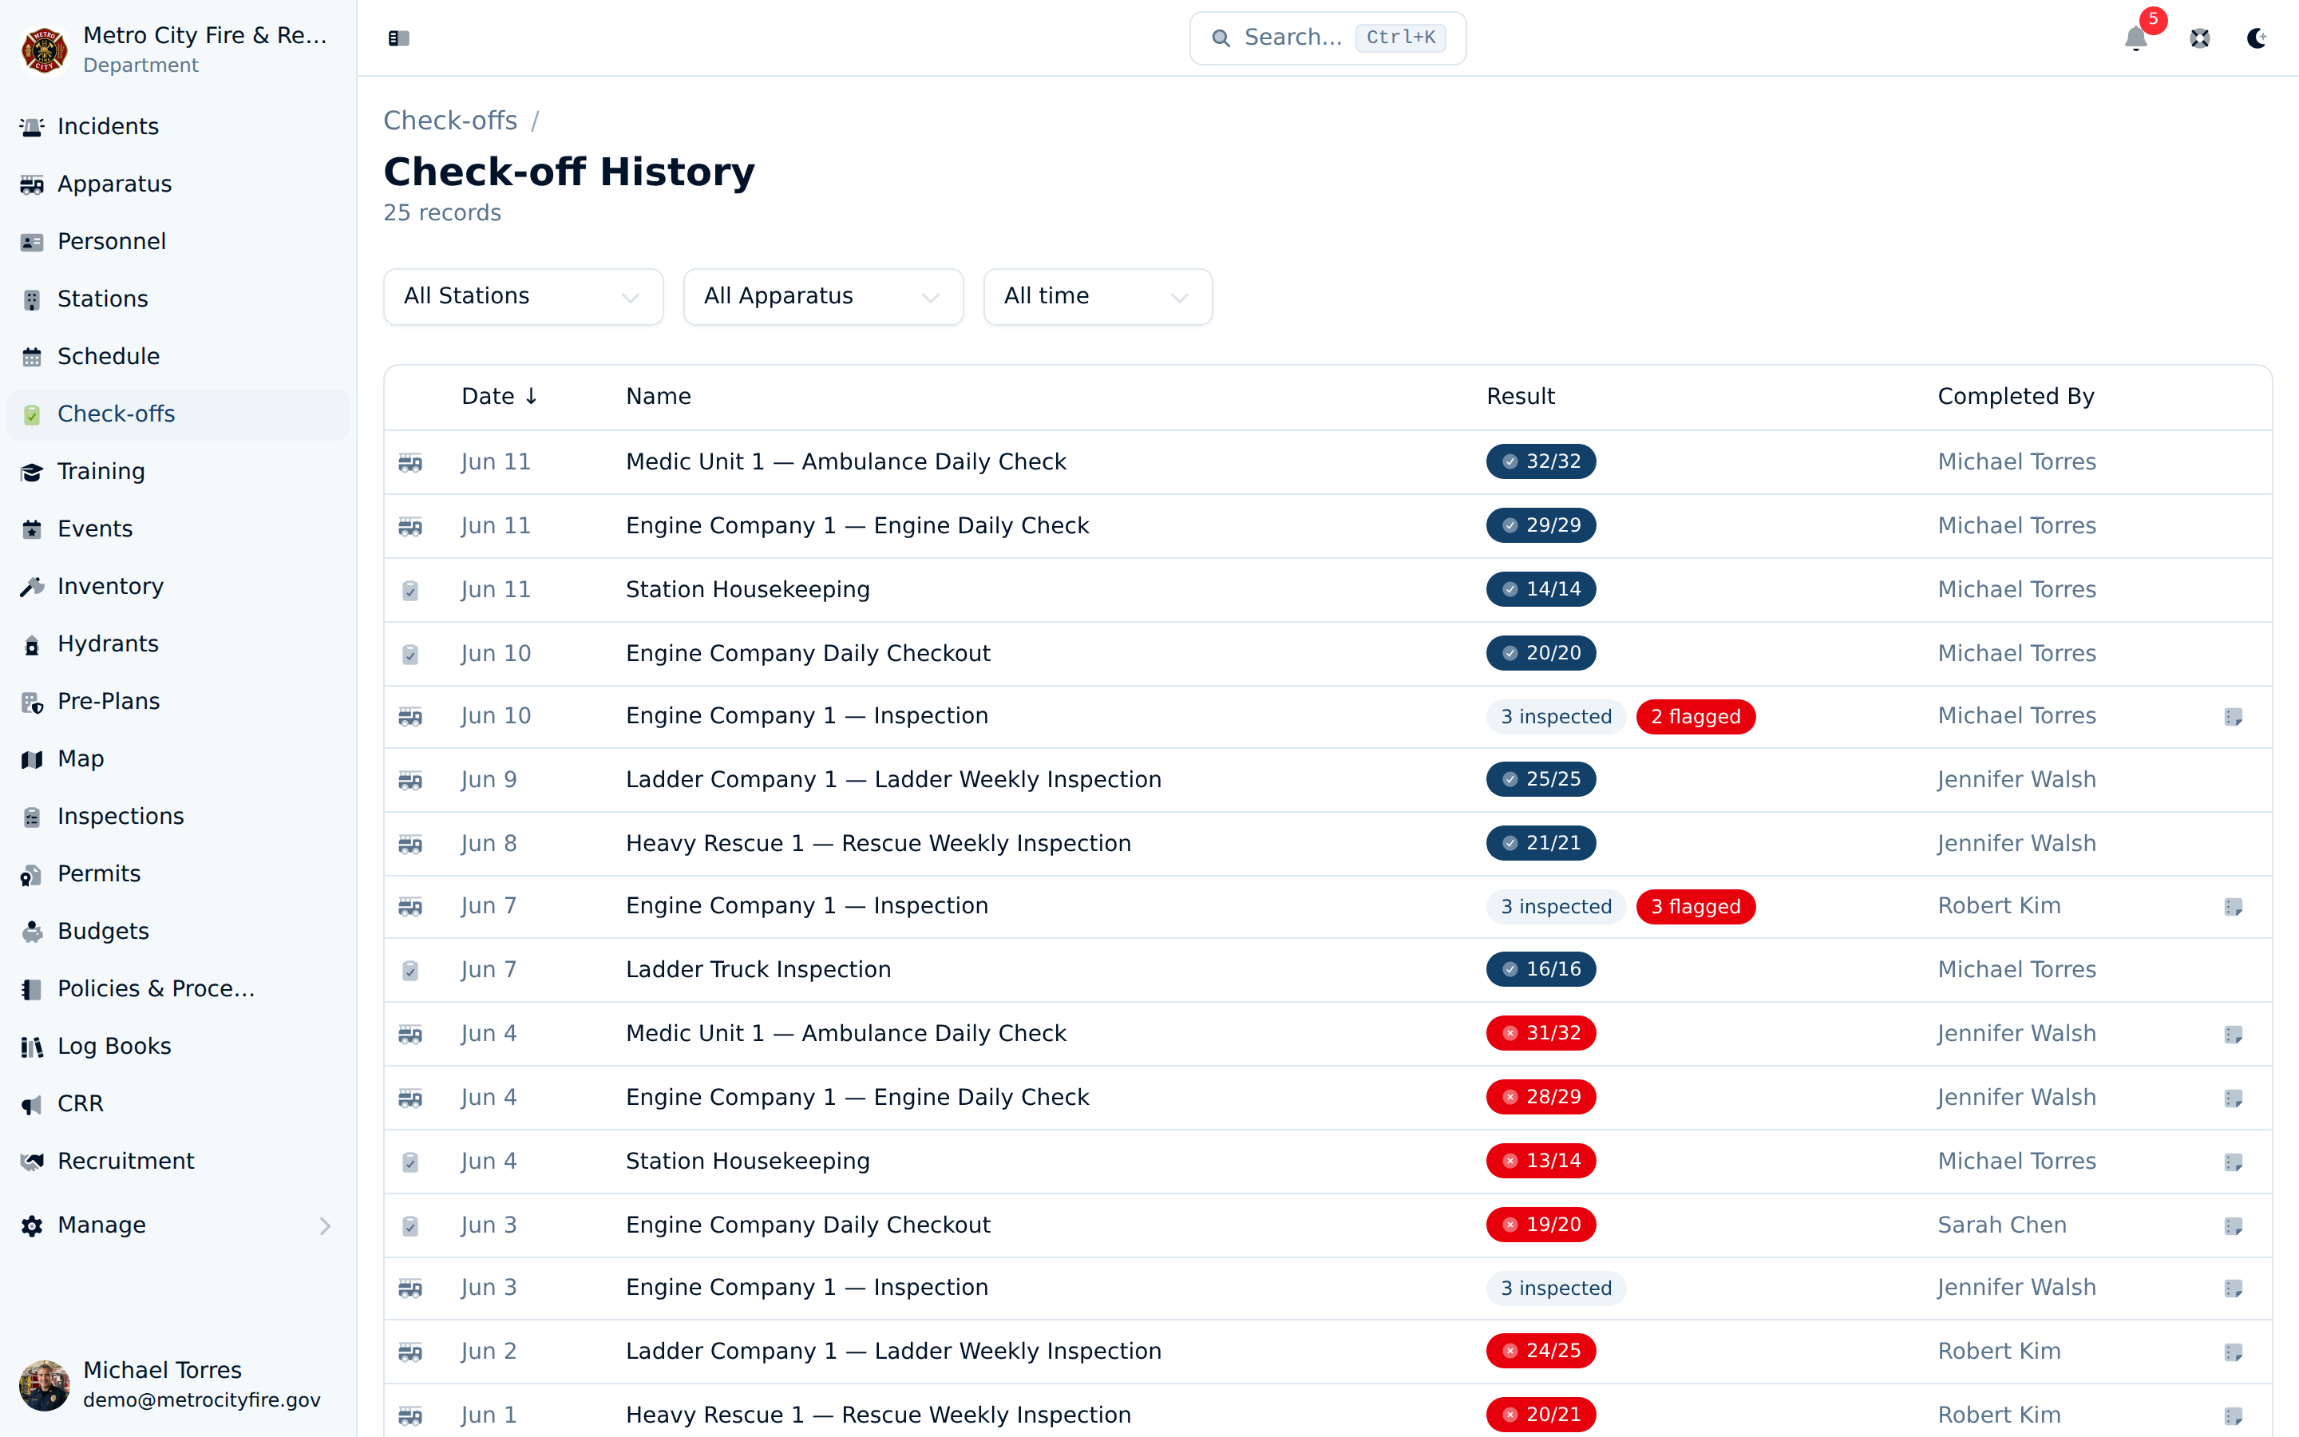Click Sarah Chen in Completed By column
The height and width of the screenshot is (1437, 2299).
pyautogui.click(x=2002, y=1225)
